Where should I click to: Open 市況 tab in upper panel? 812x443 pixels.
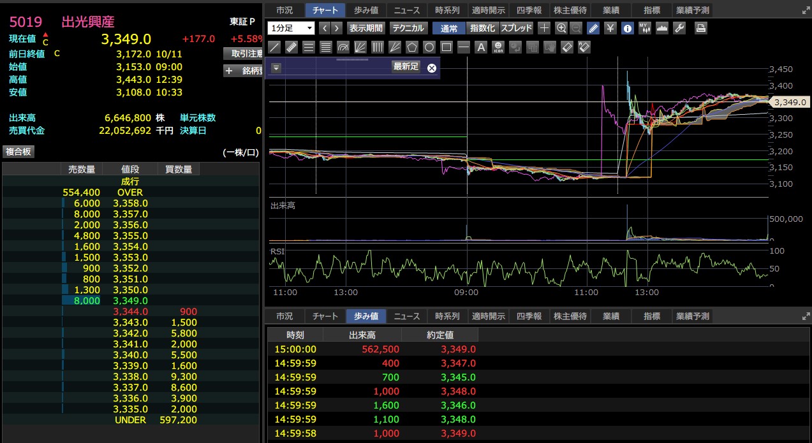pos(284,10)
